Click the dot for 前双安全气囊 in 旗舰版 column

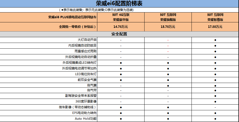coord(168,80)
